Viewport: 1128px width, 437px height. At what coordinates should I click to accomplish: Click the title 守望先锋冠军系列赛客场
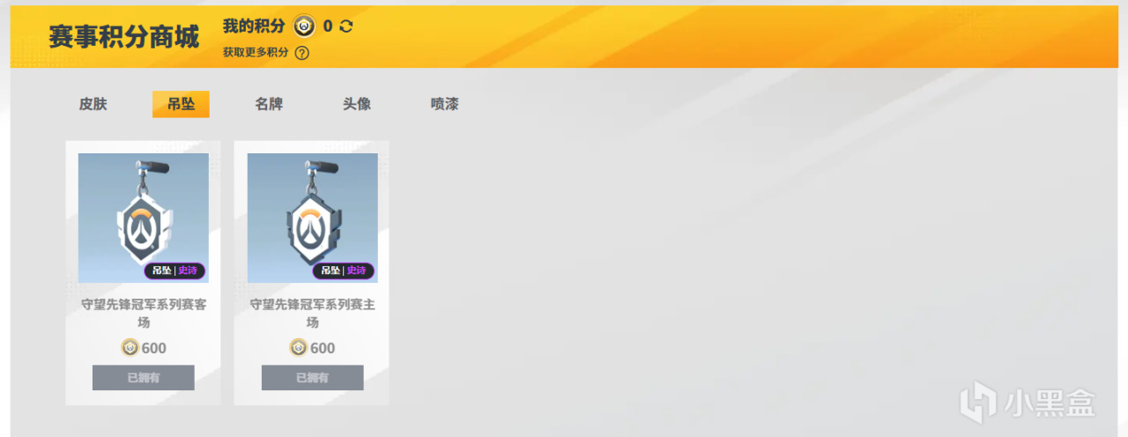coord(144,314)
